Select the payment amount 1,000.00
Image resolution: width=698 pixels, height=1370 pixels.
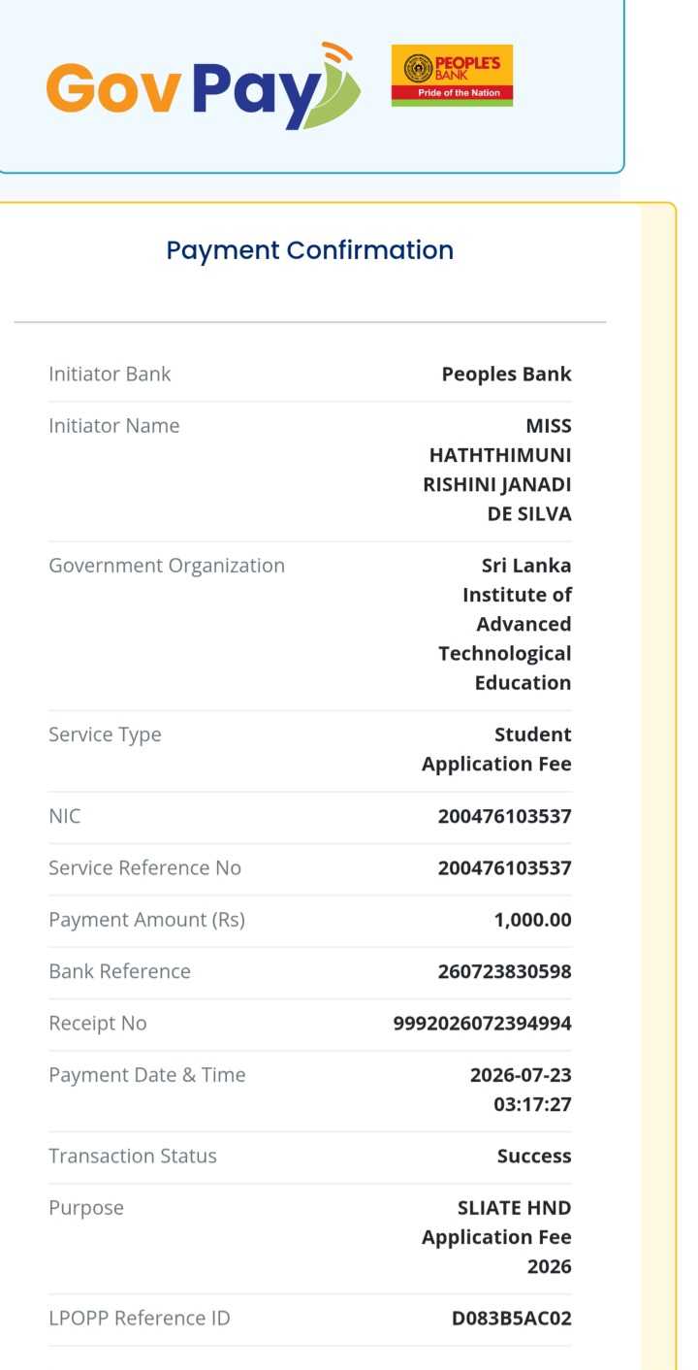(x=533, y=920)
